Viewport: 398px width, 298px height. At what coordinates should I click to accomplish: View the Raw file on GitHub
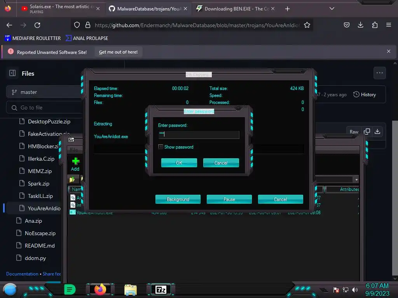[354, 132]
